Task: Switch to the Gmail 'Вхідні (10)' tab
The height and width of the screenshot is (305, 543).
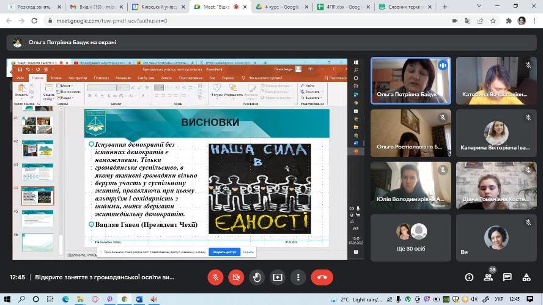Action: 96,7
